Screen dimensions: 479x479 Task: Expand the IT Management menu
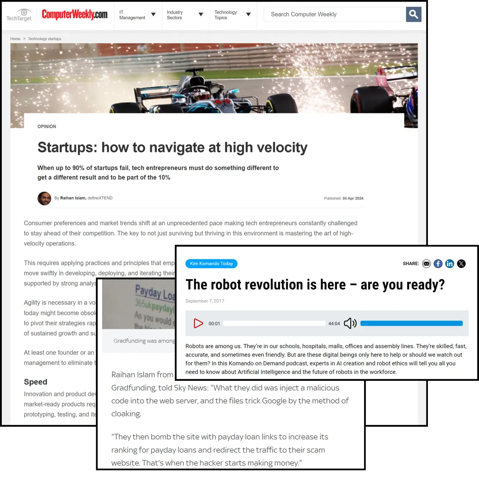click(x=138, y=15)
